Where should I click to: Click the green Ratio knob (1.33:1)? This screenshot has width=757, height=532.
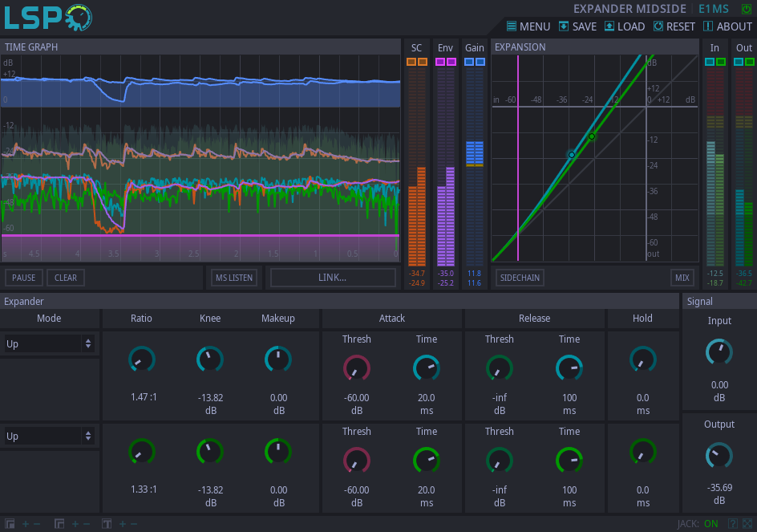coord(141,453)
